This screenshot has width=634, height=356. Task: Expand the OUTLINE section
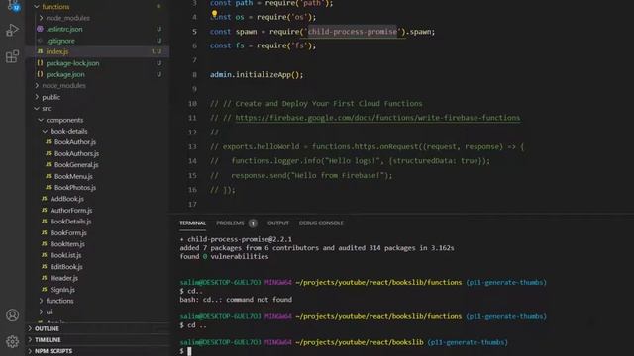tap(47, 328)
